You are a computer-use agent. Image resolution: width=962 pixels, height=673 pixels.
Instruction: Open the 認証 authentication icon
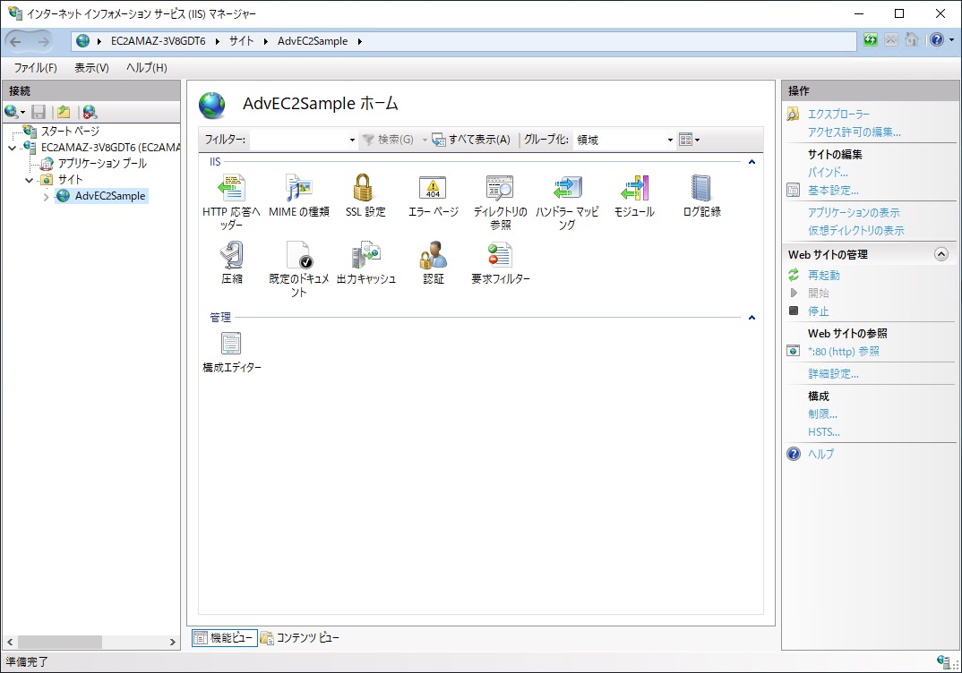(434, 255)
